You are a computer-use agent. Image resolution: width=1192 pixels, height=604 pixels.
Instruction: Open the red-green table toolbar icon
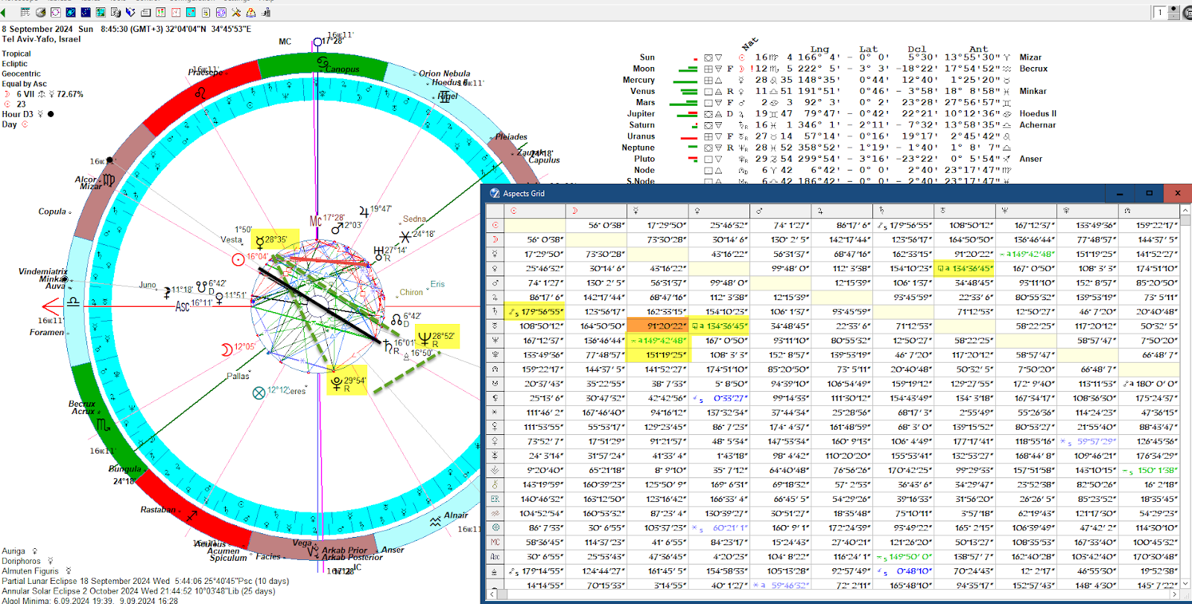161,13
